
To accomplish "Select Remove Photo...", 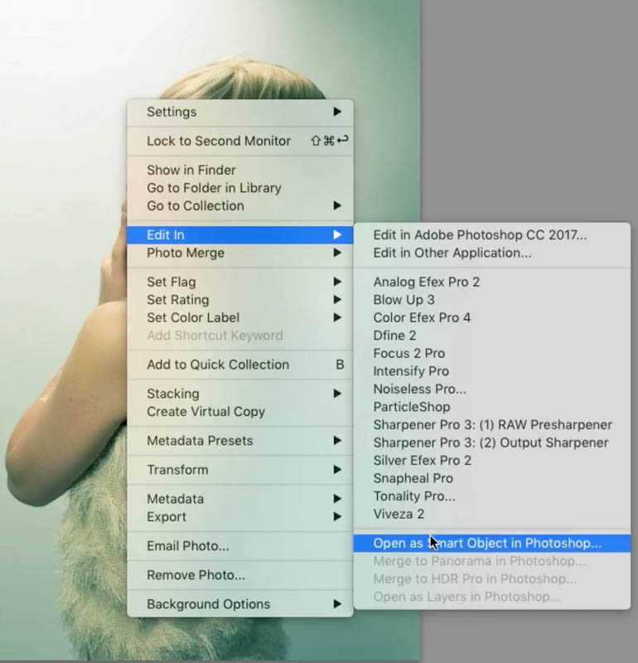I will (239, 575).
